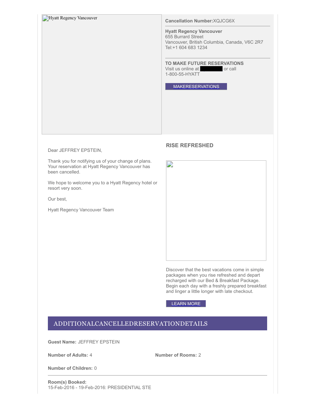The image size is (315, 408).
Task: Click the Guest Name field value
Action: (x=99, y=342)
